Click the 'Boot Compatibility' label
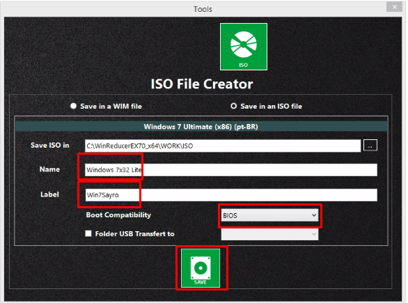Image resolution: width=408 pixels, height=303 pixels. tap(118, 215)
